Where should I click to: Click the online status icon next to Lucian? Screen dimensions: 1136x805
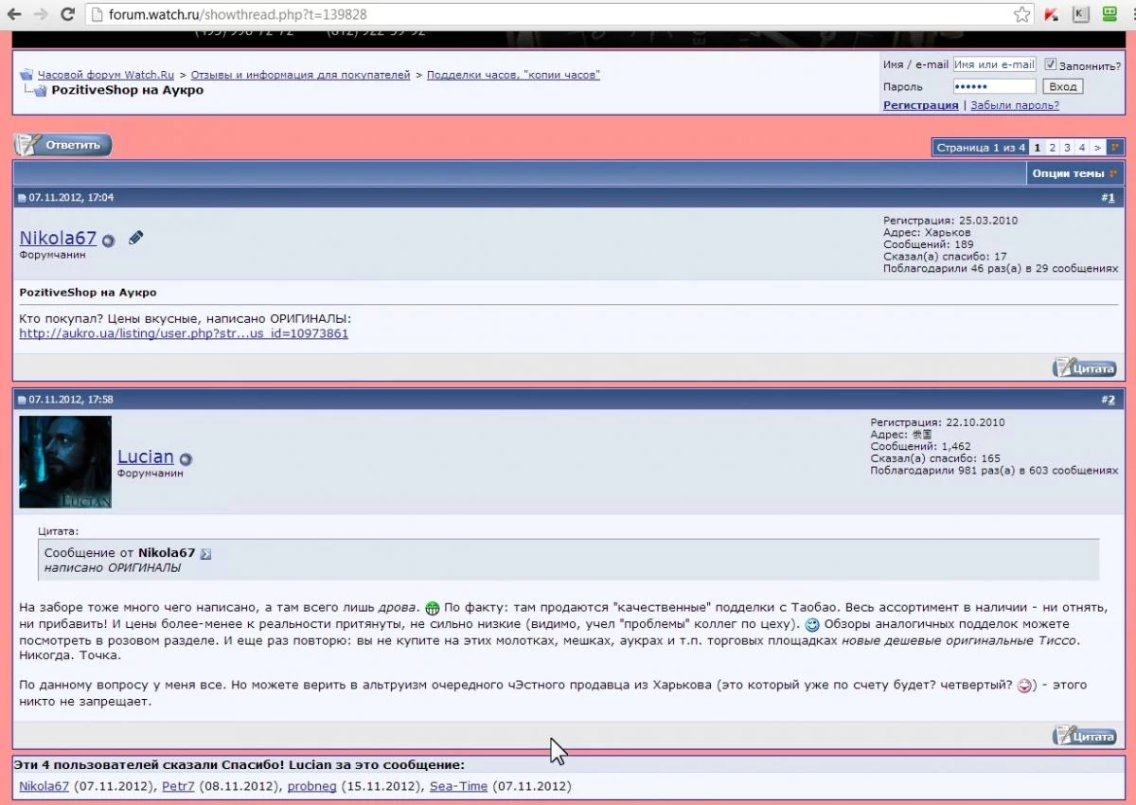click(186, 459)
